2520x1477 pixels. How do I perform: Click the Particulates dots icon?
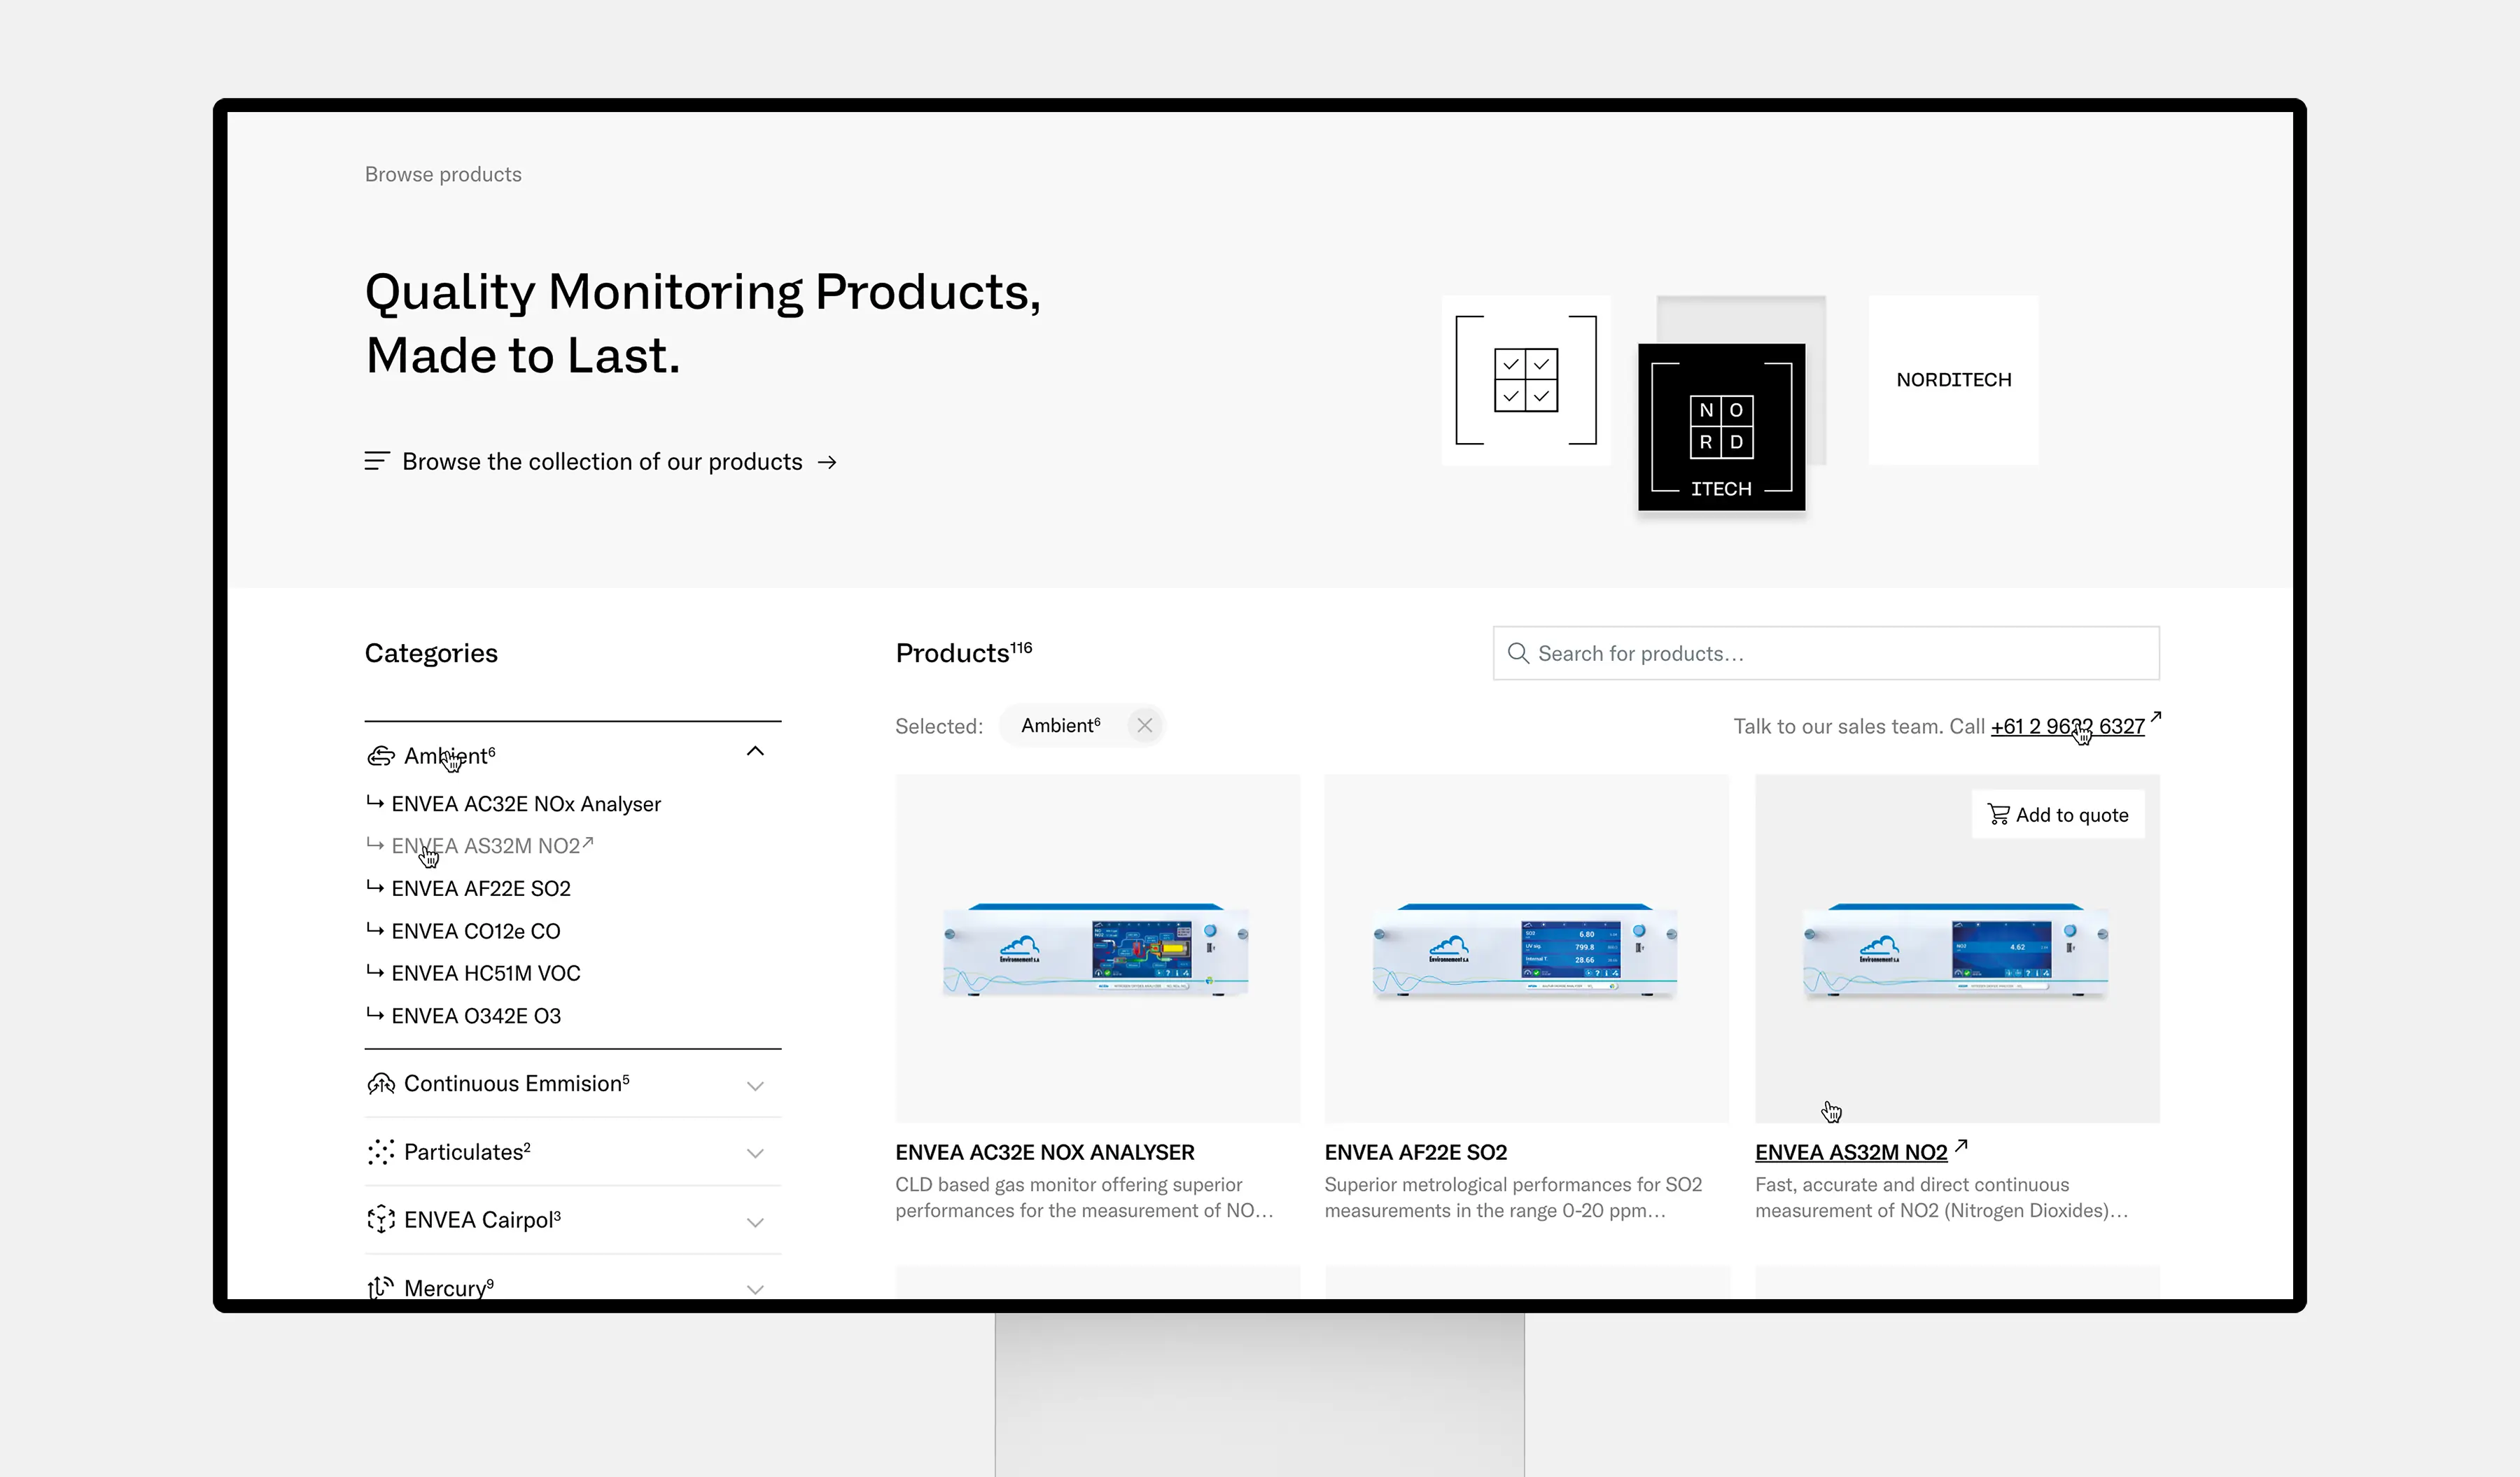coord(380,1152)
